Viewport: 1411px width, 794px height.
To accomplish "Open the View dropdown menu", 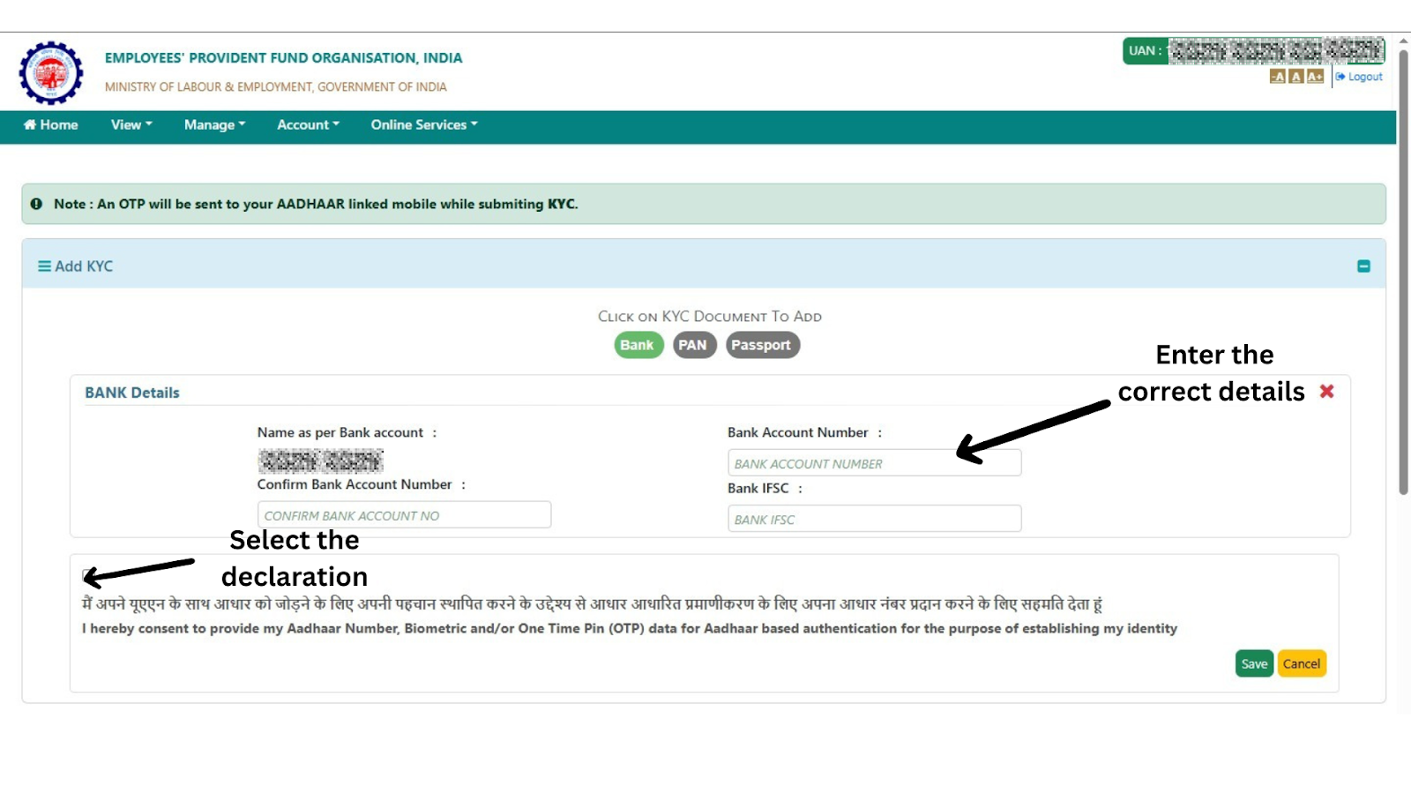I will point(131,125).
